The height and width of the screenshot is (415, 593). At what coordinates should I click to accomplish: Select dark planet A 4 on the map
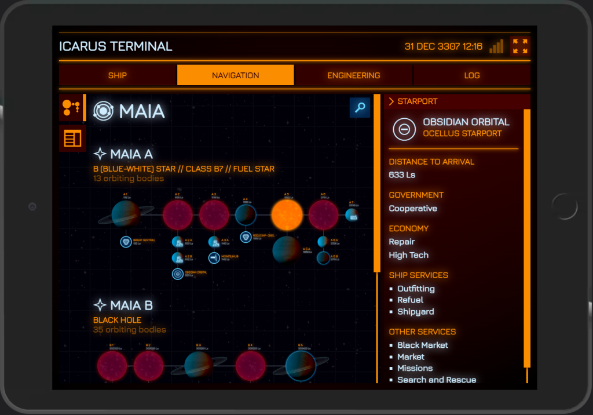click(246, 214)
